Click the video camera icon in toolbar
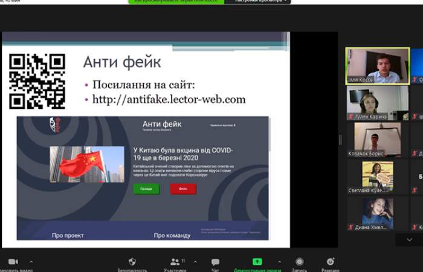The width and height of the screenshot is (423, 272). [13, 262]
